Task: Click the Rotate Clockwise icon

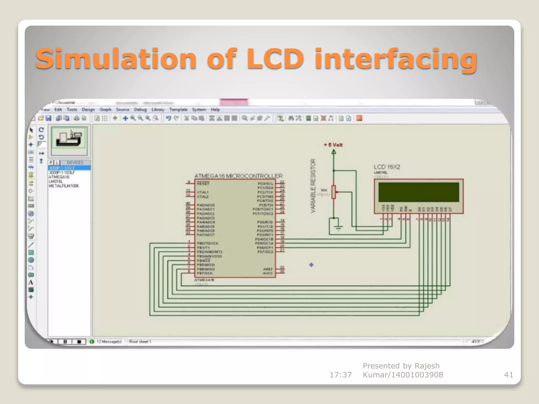Action: (41, 130)
